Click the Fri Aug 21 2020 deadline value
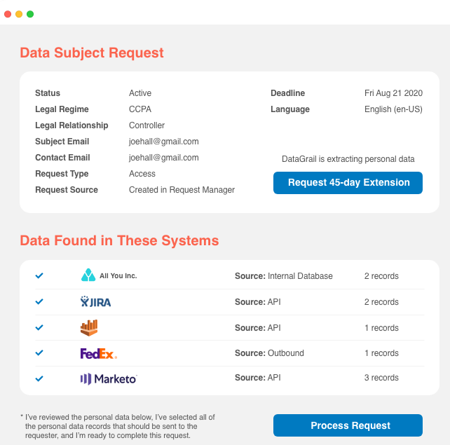Screen dimensions: 450x445 coord(393,93)
